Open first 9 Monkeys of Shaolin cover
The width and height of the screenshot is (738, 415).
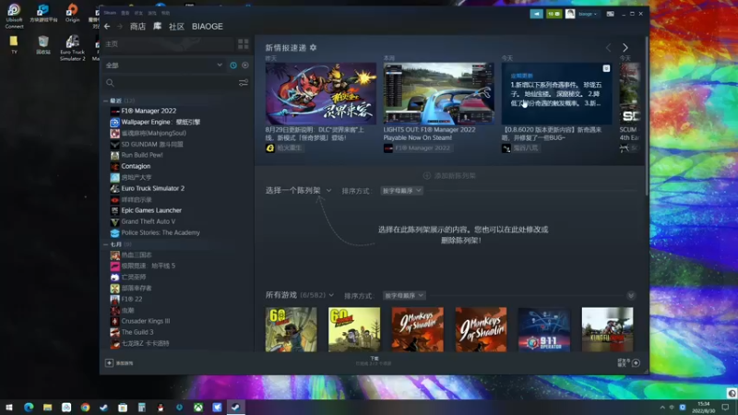click(418, 329)
